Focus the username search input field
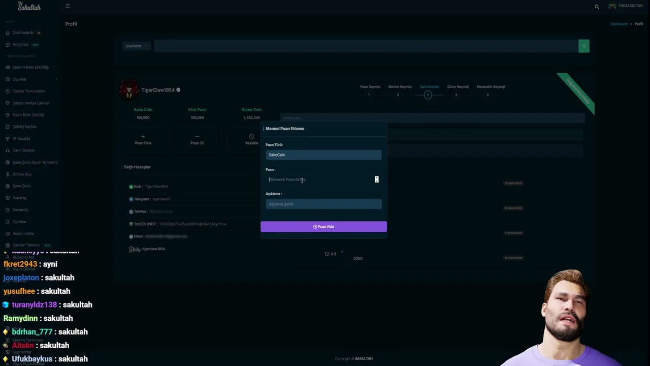The height and width of the screenshot is (366, 650). point(366,46)
